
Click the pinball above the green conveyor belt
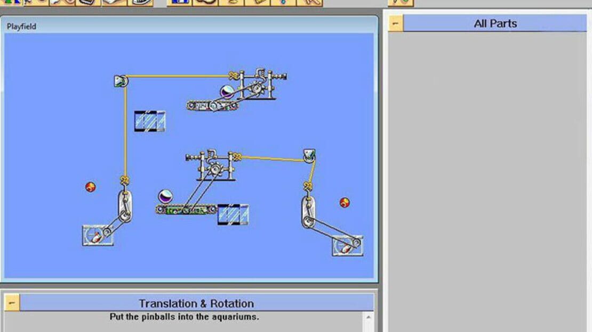point(165,196)
